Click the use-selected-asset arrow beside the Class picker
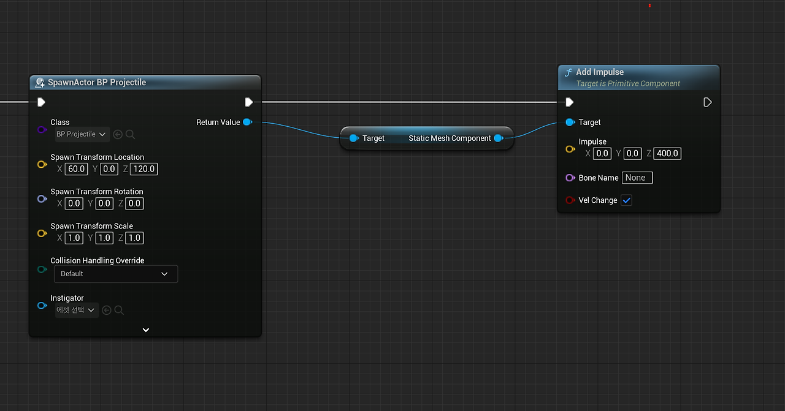The image size is (785, 411). click(x=117, y=134)
